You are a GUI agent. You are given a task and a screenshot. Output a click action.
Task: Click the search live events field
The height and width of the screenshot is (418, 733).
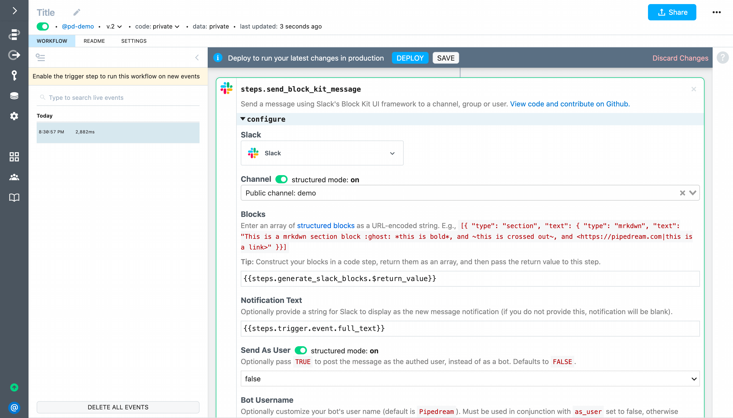click(121, 97)
